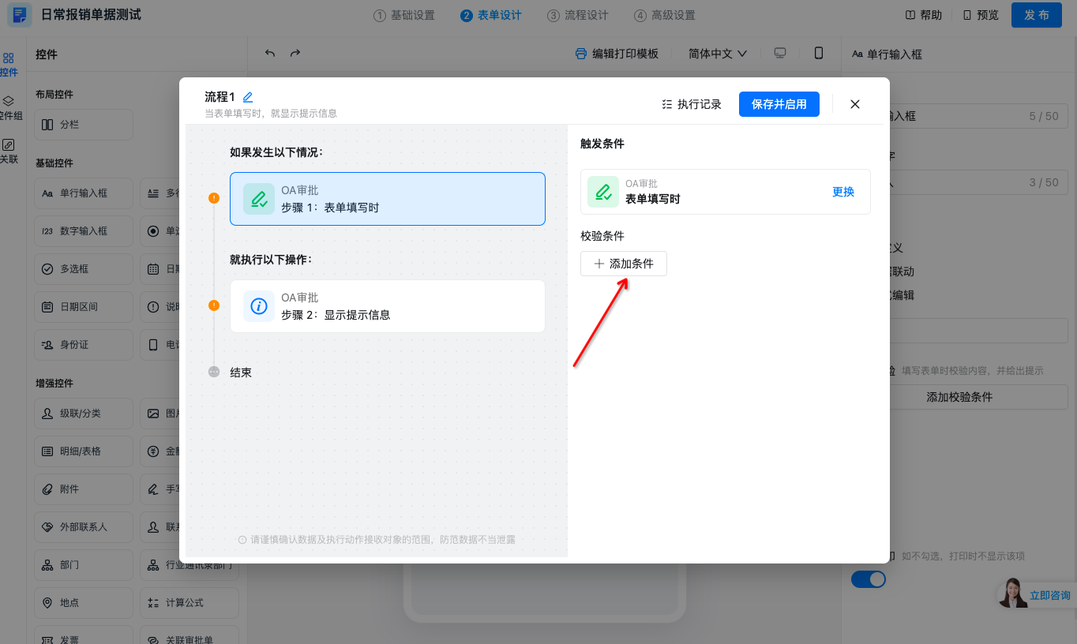The width and height of the screenshot is (1077, 644).
Task: Toggle the blue switch at bottom right
Action: coord(869,579)
